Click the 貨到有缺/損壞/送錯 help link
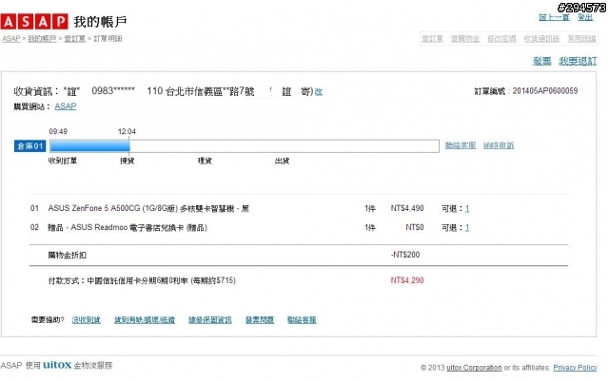The image size is (609, 382). pos(145,320)
